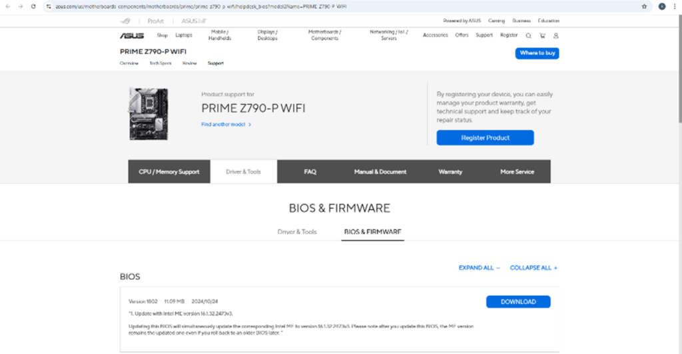This screenshot has height=354, width=682.
Task: Open the FAQ tab
Action: click(310, 171)
